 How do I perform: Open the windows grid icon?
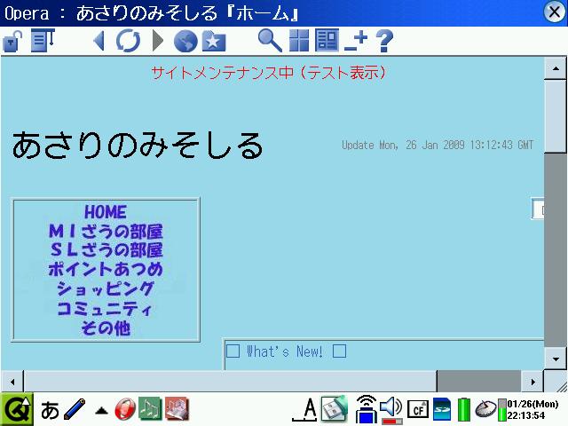pos(299,40)
